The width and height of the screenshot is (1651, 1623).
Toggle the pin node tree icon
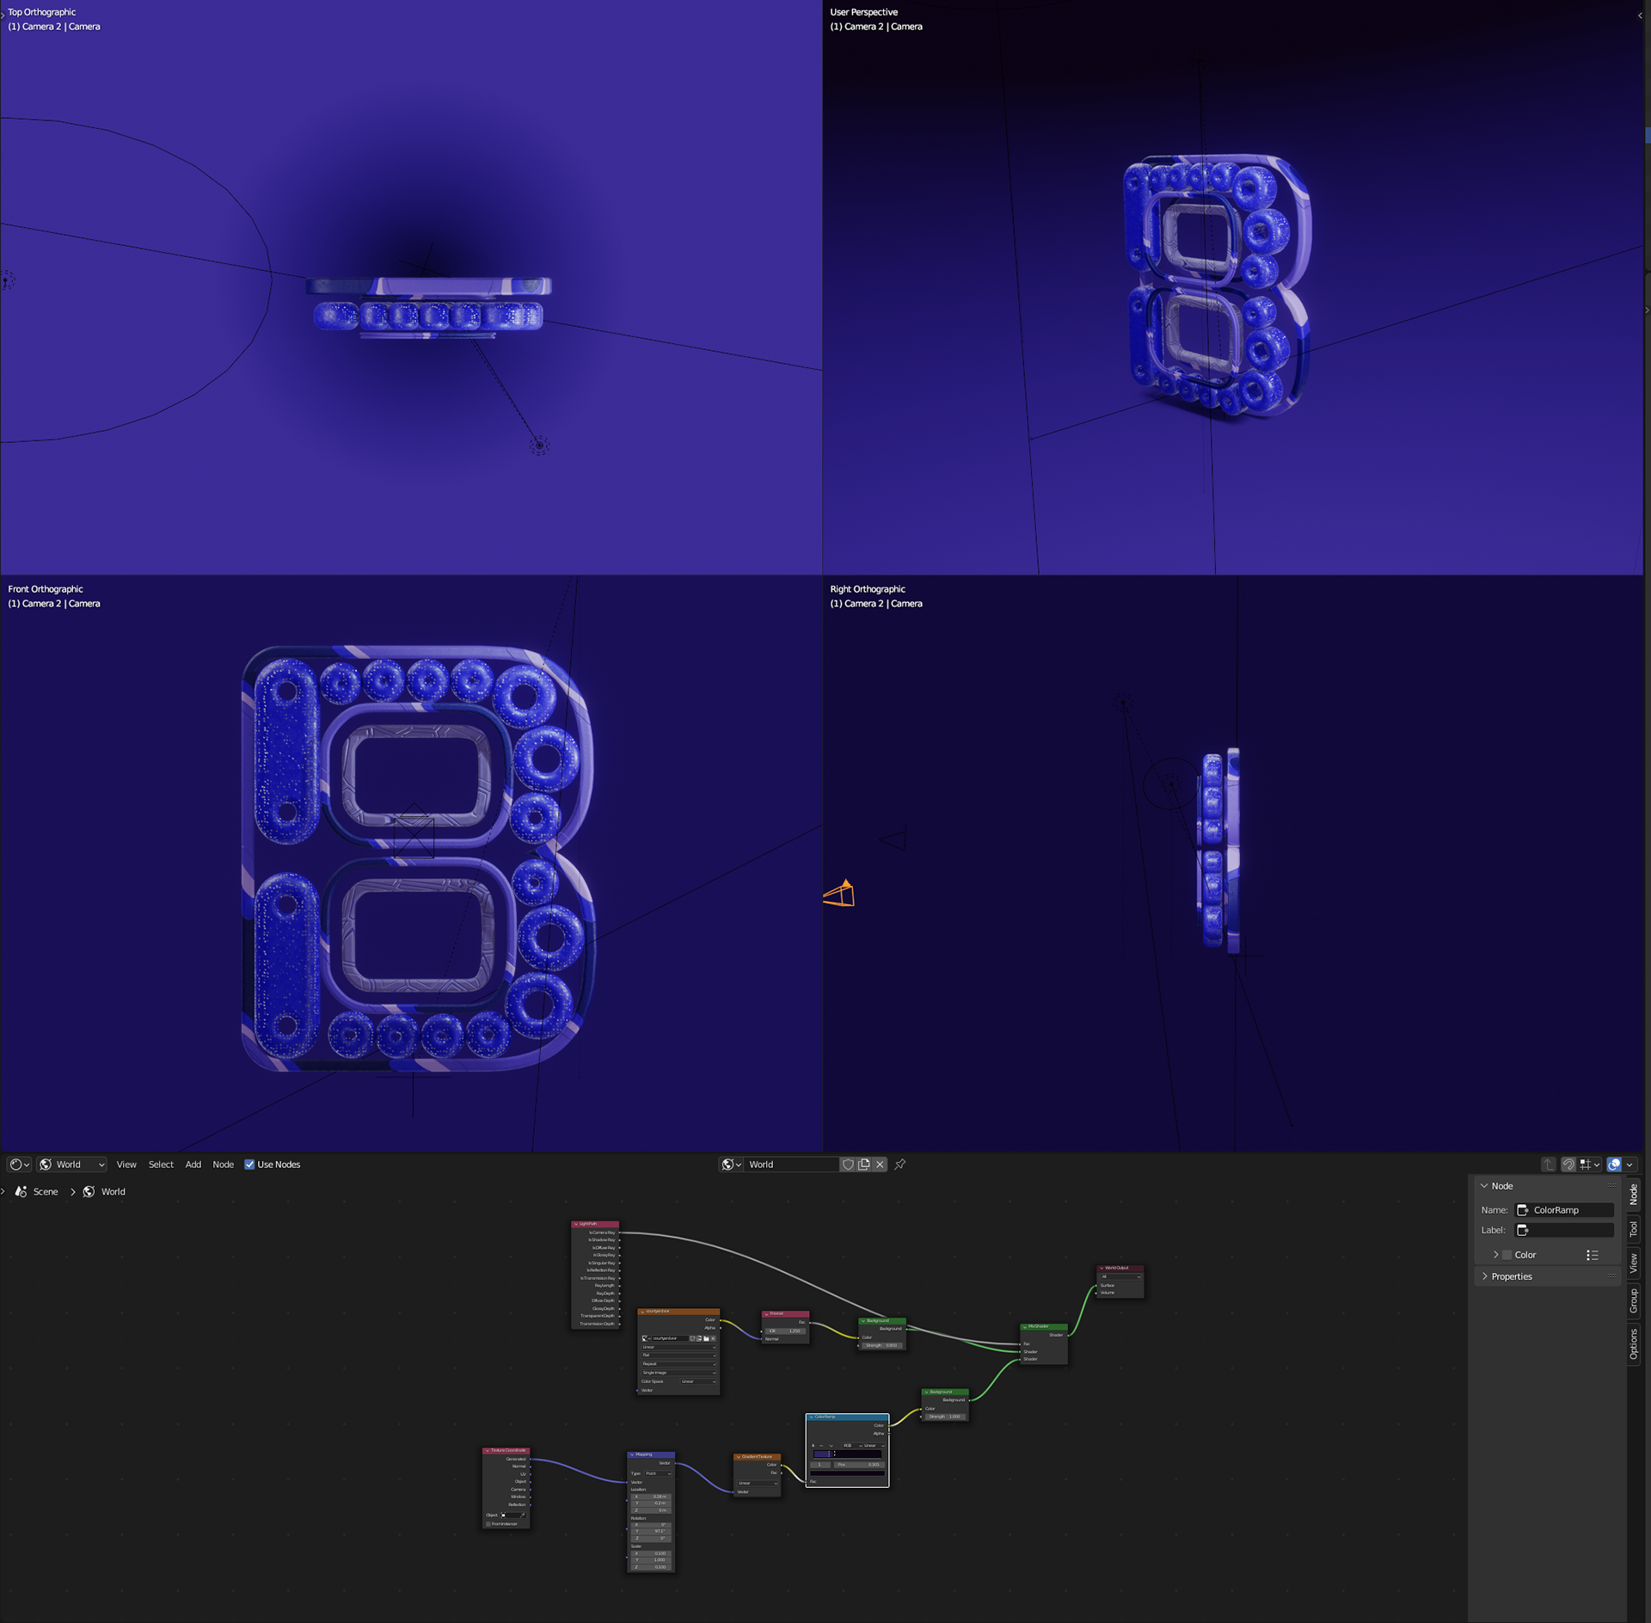[900, 1165]
